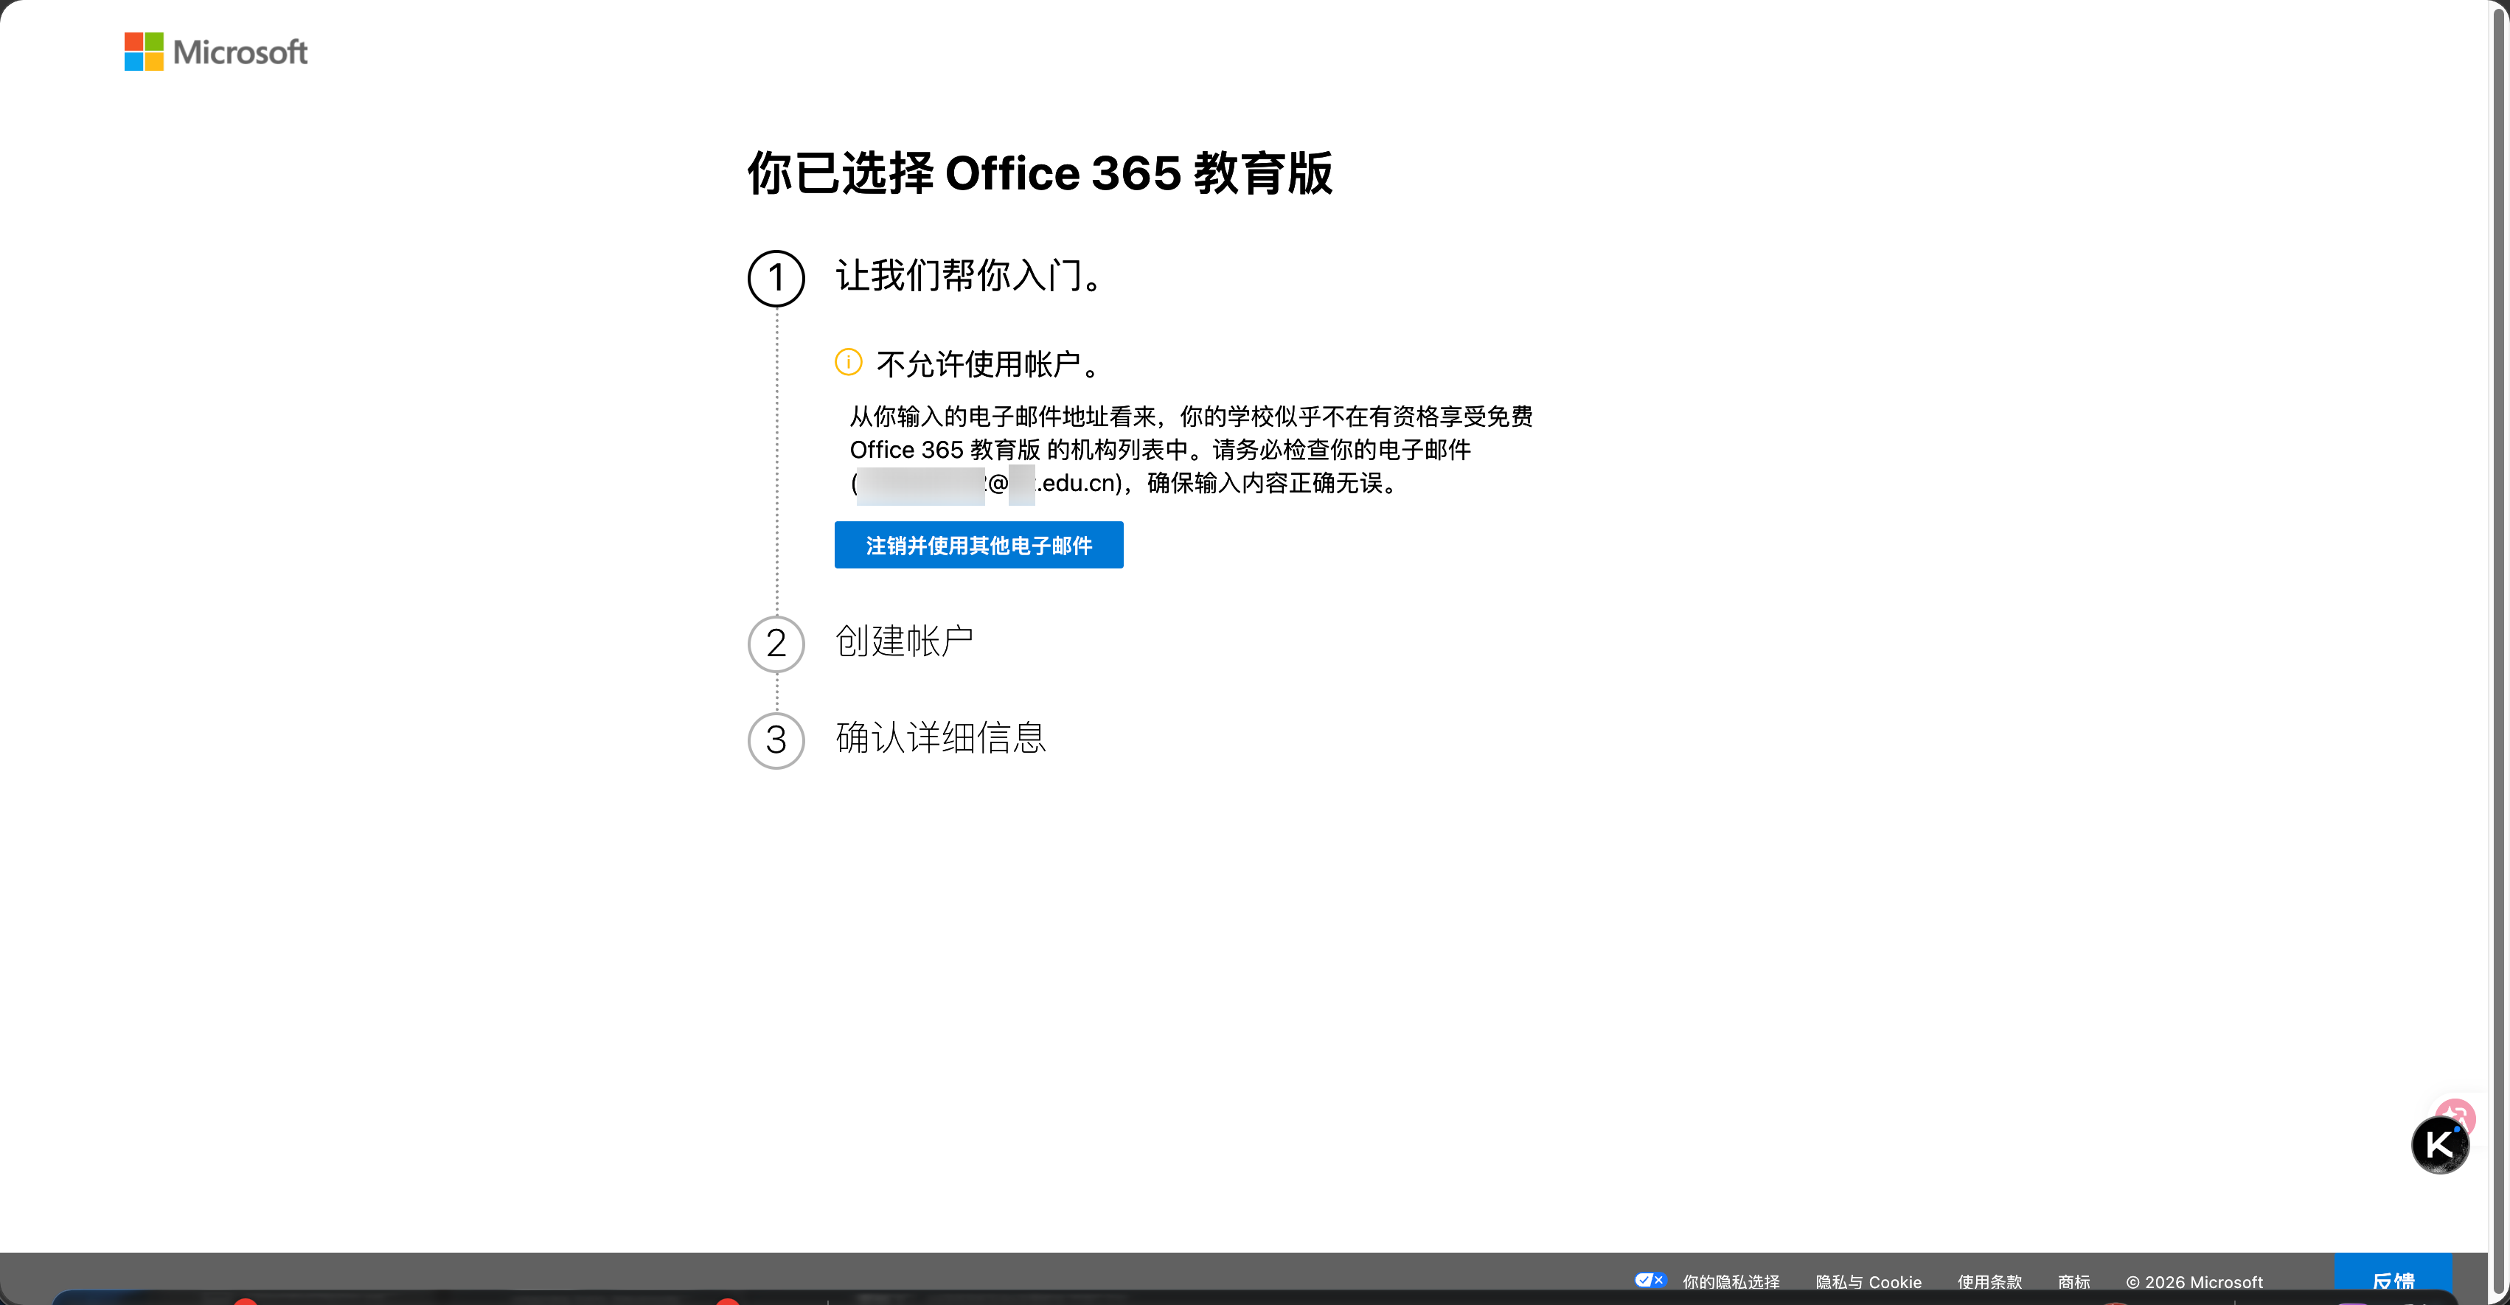Screen dimensions: 2510x1305
Task: Click the step 2 circle number
Action: (x=776, y=644)
